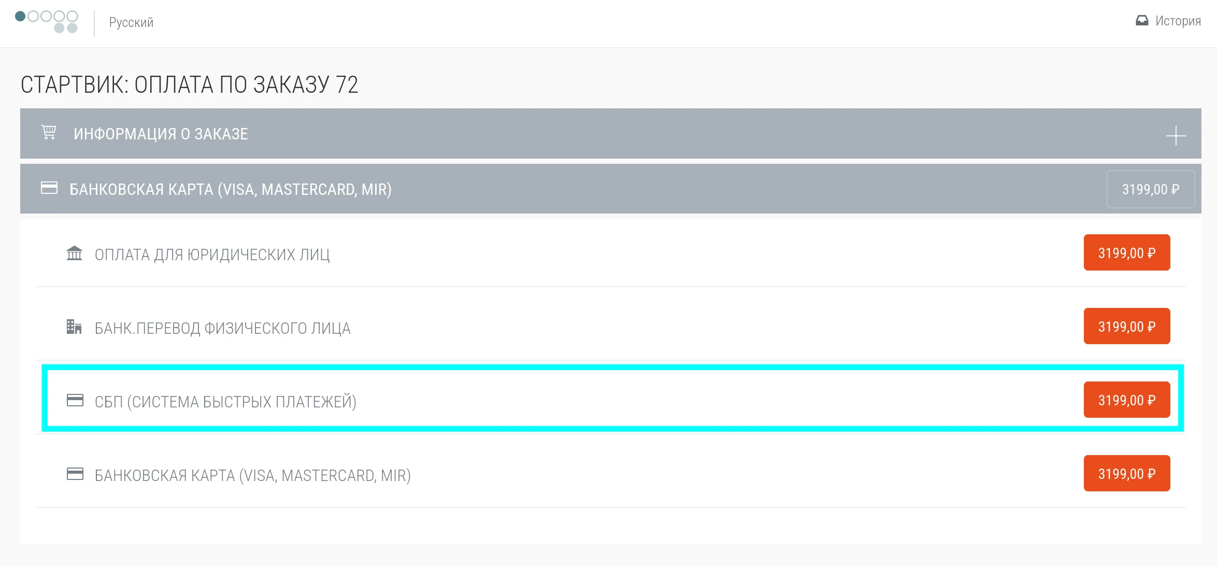Click the dotted logo in the header
Viewport: 1217px width, 566px height.
tap(47, 22)
